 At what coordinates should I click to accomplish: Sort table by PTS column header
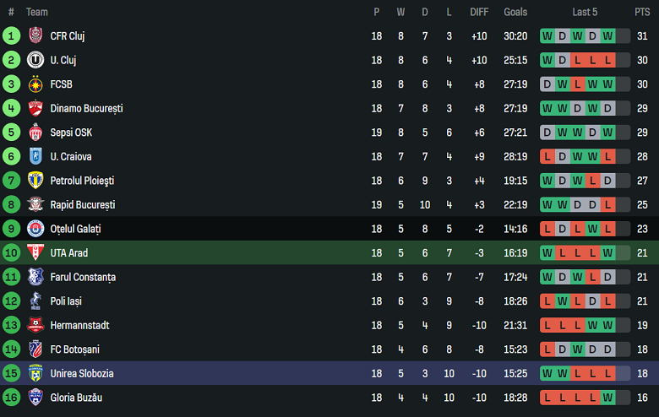click(x=642, y=12)
